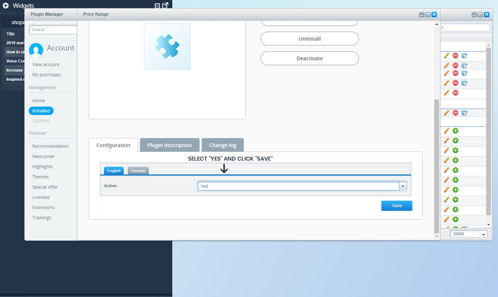Open the View account link

pyautogui.click(x=46, y=65)
